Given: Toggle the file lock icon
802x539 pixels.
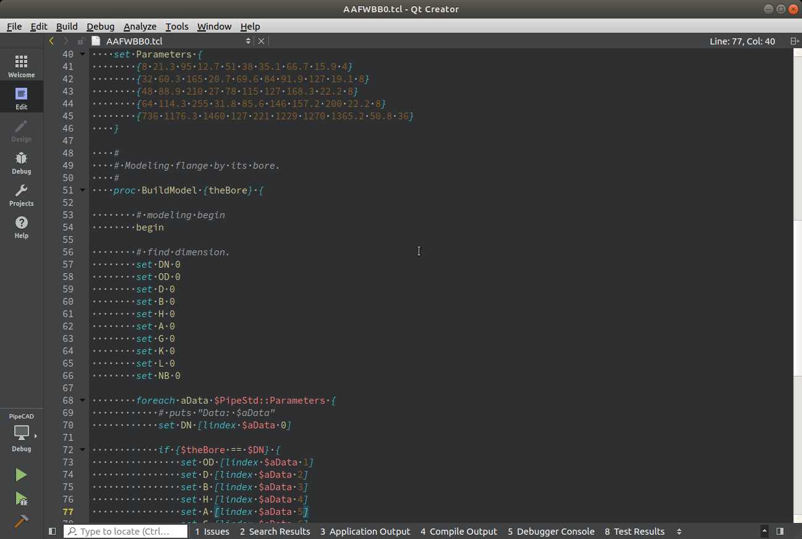Looking at the screenshot, I should coord(81,41).
